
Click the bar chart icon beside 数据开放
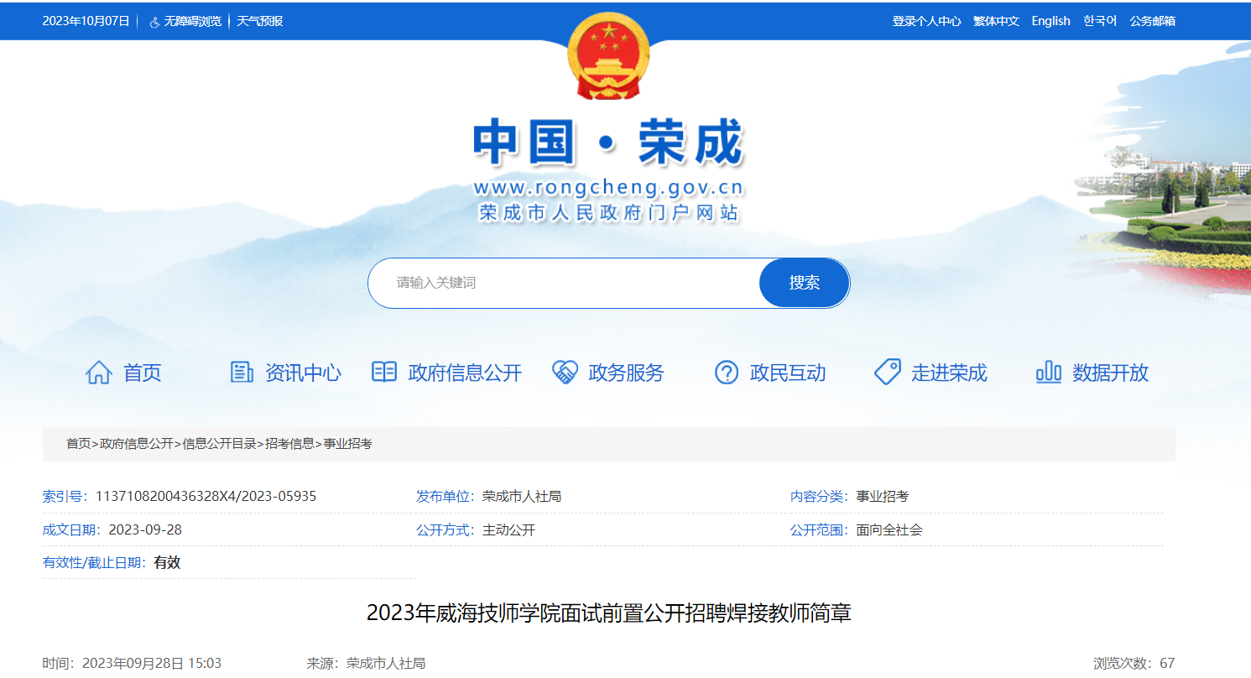[x=1049, y=373]
